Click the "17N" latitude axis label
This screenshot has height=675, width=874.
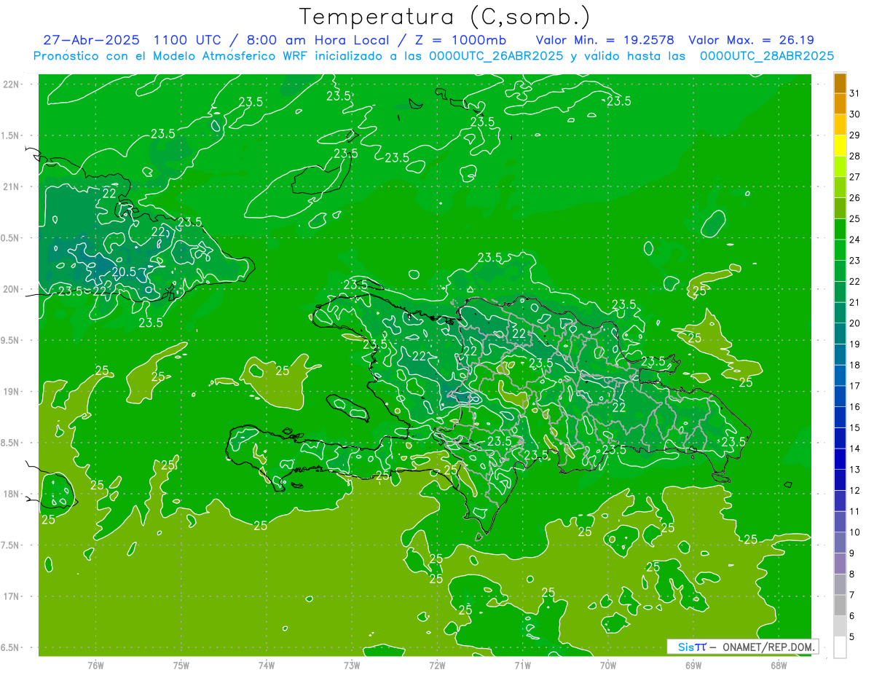pos(12,596)
